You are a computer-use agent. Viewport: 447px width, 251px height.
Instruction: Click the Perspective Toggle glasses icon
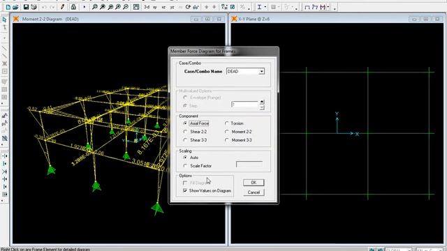click(x=196, y=7)
